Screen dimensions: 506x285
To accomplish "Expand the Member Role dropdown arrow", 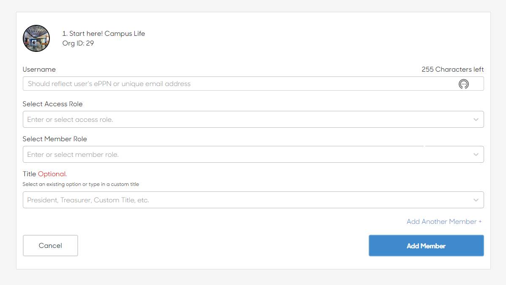I will (476, 155).
